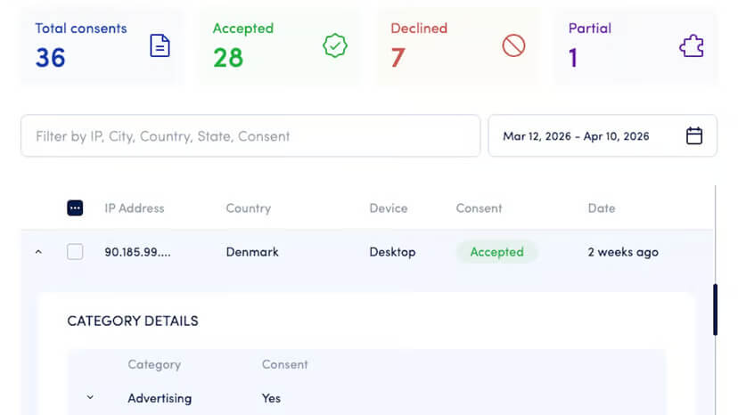The width and height of the screenshot is (738, 415).
Task: Click the green Accepted status badge
Action: [x=496, y=252]
